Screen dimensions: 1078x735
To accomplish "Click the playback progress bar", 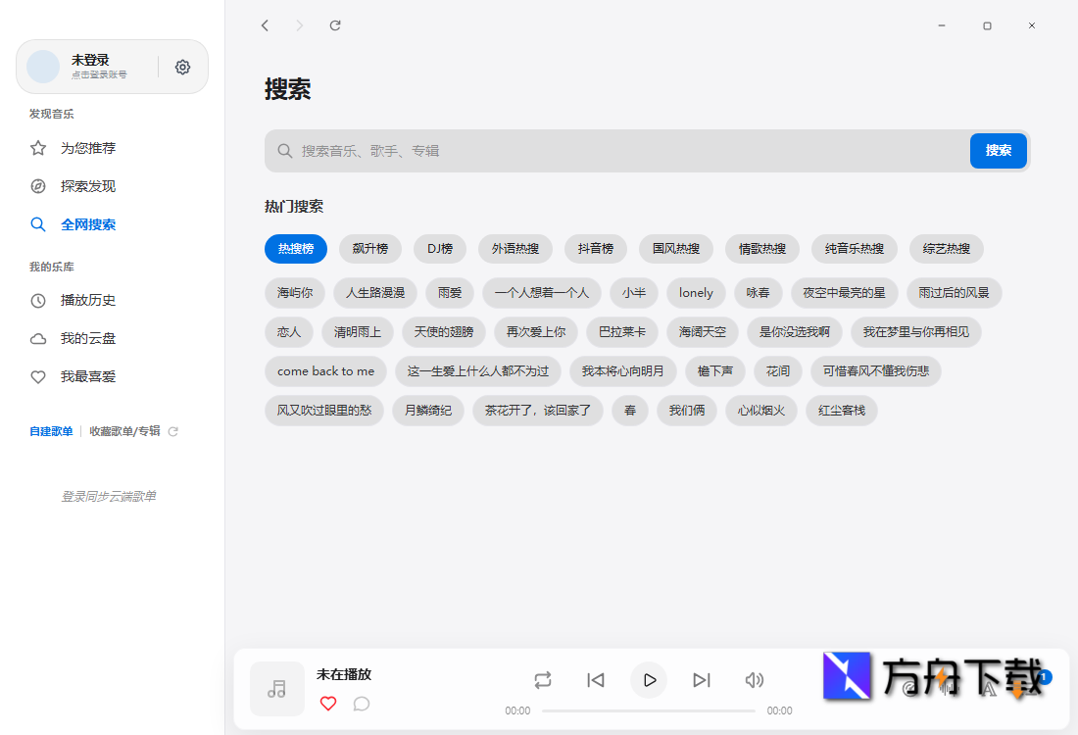I will click(x=649, y=710).
